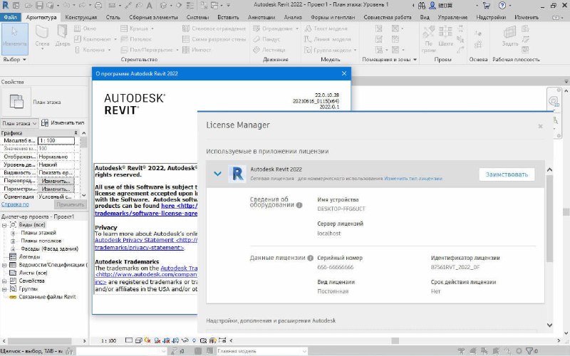Click the Изменить (Modify) selection tool

(14, 38)
